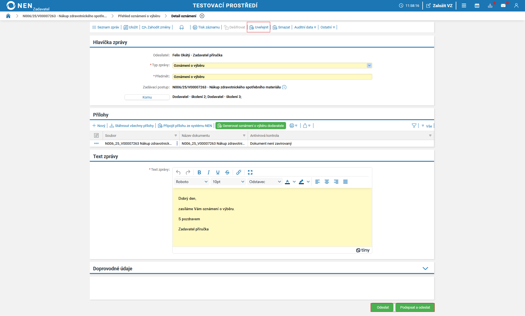The image size is (525, 316).
Task: Toggle strikethrough formatting in editor
Action: [227, 172]
